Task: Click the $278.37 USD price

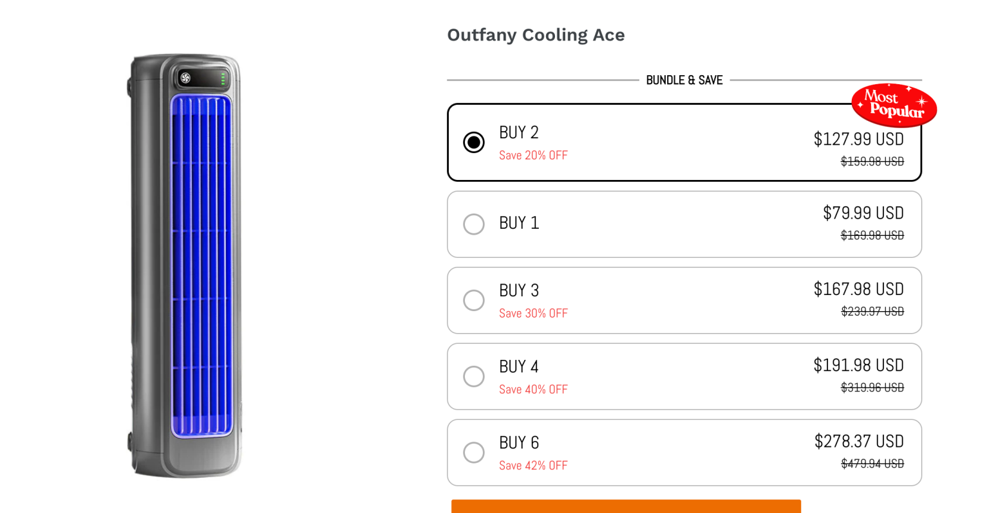Action: (x=859, y=442)
